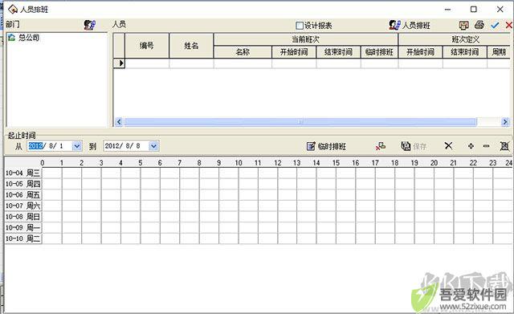Click the black X delete icon
The height and width of the screenshot is (314, 514).
pos(448,145)
